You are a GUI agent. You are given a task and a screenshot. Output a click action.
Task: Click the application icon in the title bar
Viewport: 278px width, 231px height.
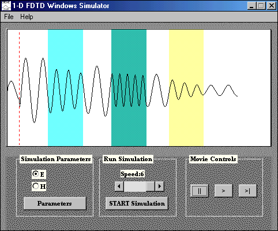pyautogui.click(x=6, y=6)
